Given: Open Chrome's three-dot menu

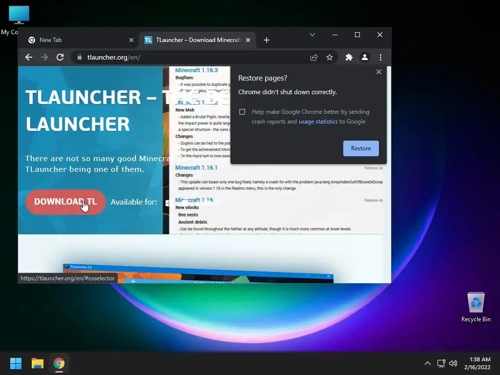Looking at the screenshot, I should [x=380, y=58].
